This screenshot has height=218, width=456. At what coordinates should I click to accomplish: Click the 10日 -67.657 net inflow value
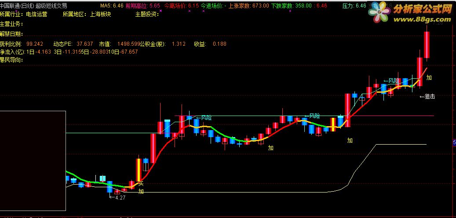pyautogui.click(x=122, y=52)
